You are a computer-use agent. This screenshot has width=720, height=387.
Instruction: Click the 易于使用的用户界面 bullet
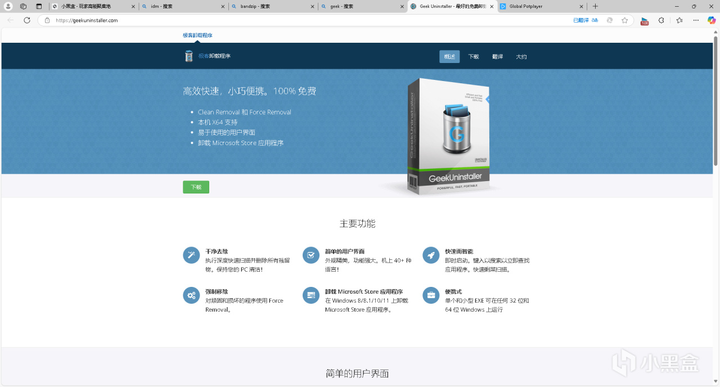pyautogui.click(x=227, y=132)
